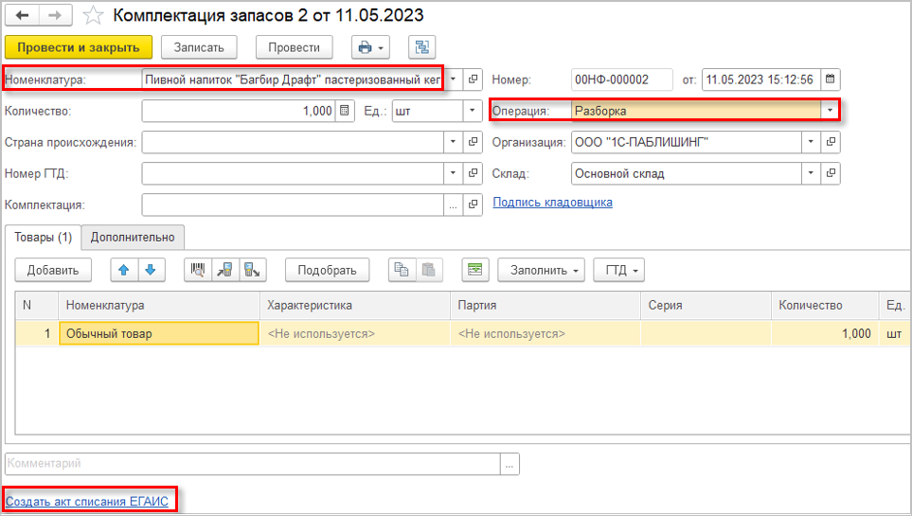Open calculator for Количество field
This screenshot has width=912, height=516.
coord(345,111)
